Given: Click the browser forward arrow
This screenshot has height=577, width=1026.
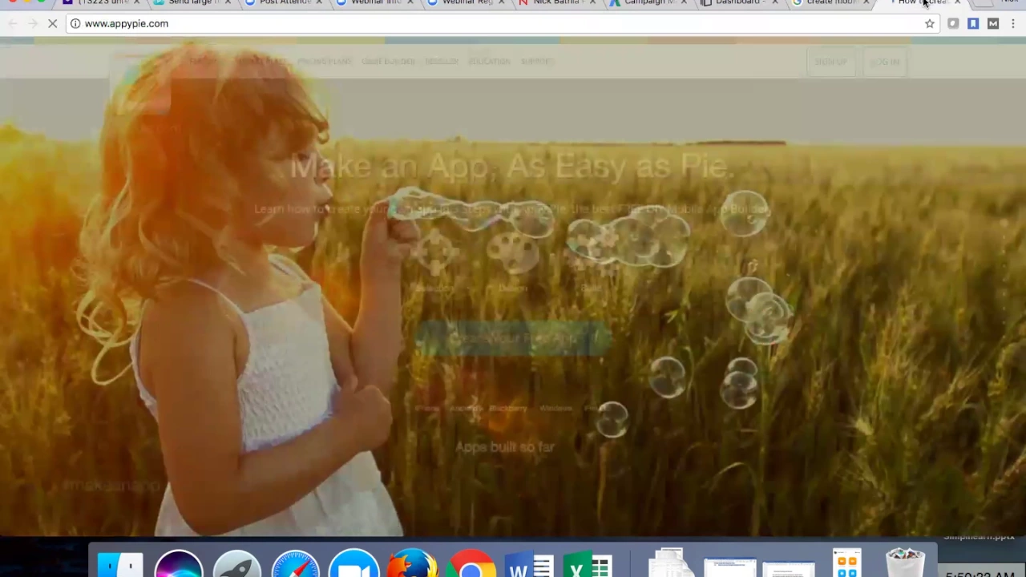Looking at the screenshot, I should coord(33,23).
